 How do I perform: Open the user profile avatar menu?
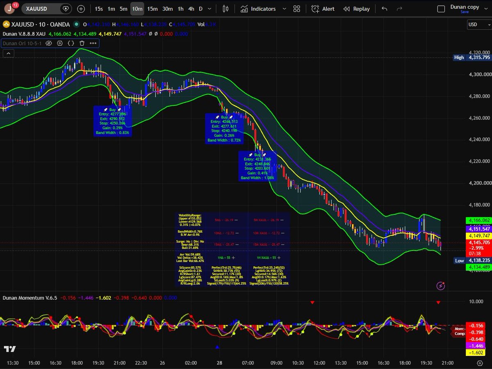click(9, 8)
